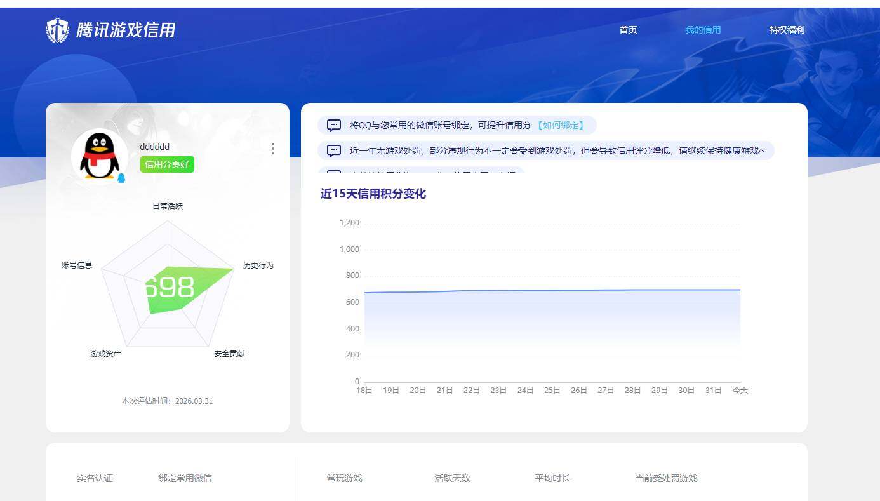Click the username dddddd
The width and height of the screenshot is (880, 501).
tap(155, 147)
